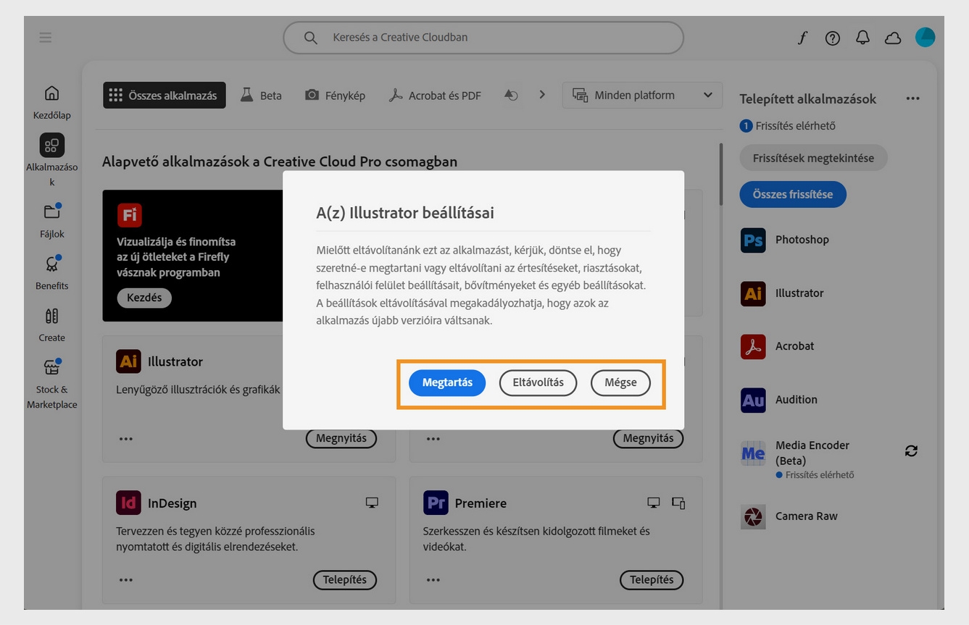This screenshot has height=625, width=969.
Task: Click the search magnifier icon
Action: pos(310,38)
